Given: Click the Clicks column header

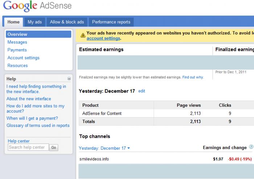Looking at the screenshot, I should point(225,105).
